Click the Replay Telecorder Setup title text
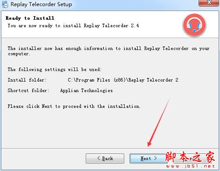This screenshot has height=171, width=220. 41,4
